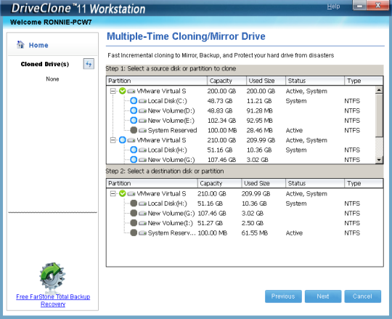Sort destination list by Capacity column

[x=219, y=183]
